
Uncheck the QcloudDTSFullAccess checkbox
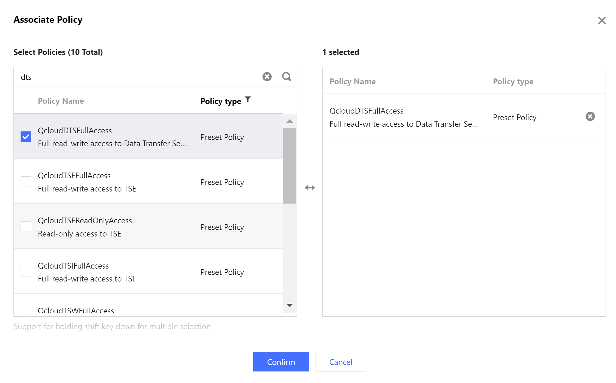pyautogui.click(x=26, y=137)
